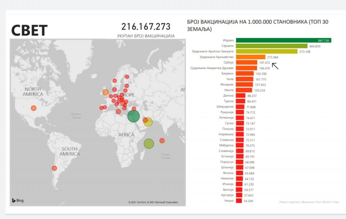This screenshot has height=219, width=346.
Task: Click the black arrow pointing at Србија's value
Action: [x=275, y=66]
